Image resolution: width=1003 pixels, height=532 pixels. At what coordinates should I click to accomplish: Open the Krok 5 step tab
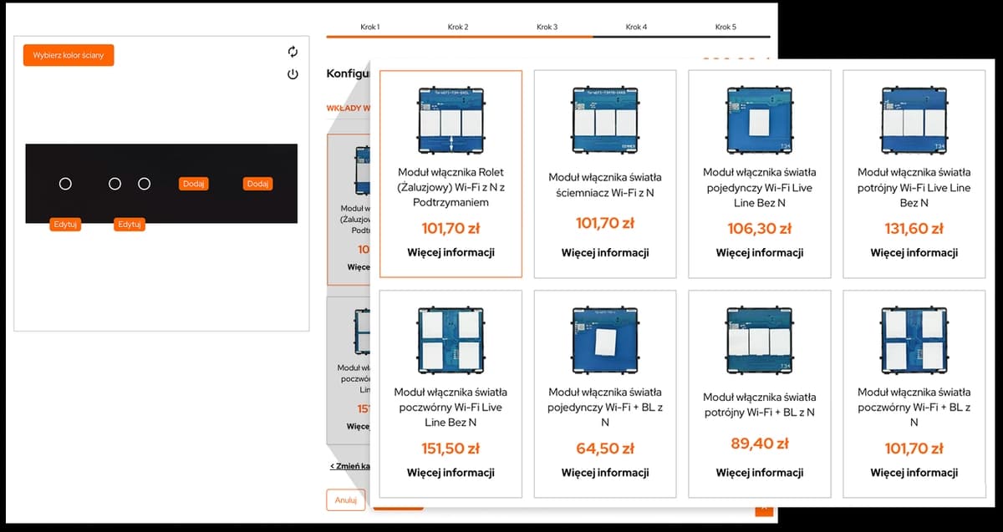pos(726,27)
